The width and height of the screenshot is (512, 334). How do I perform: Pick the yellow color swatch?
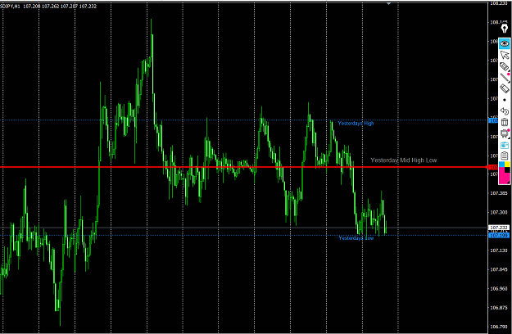point(507,164)
